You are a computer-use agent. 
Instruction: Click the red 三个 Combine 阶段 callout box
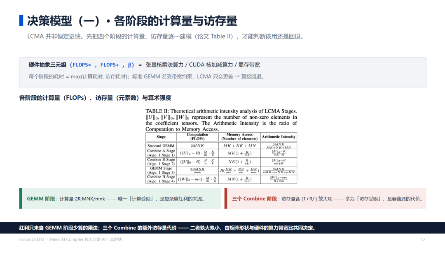click(x=325, y=199)
